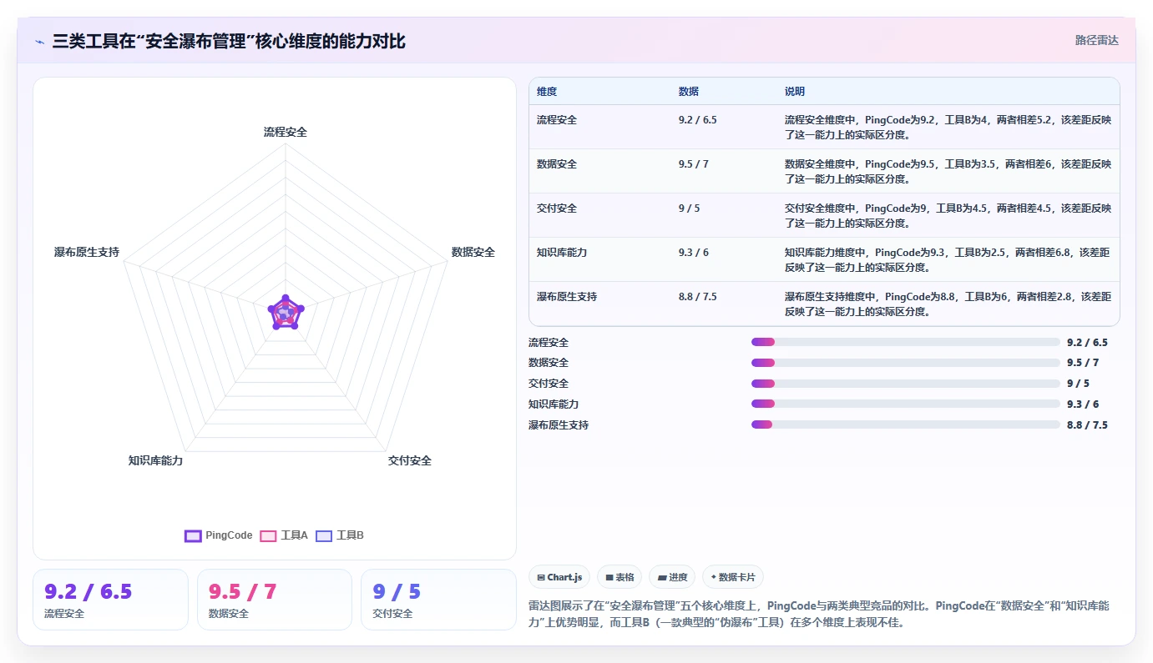Click the 表格 tag
This screenshot has height=663, width=1153.
tap(619, 577)
